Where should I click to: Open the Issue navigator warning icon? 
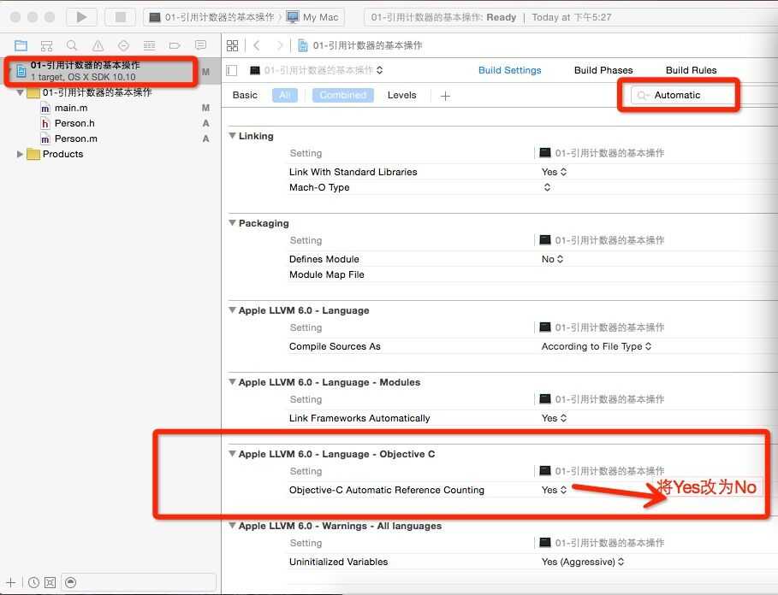coord(98,45)
